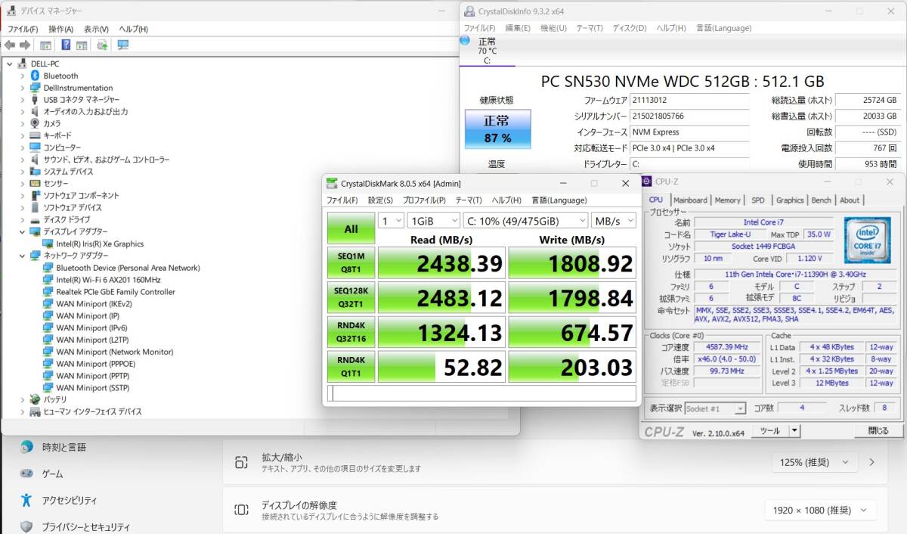Image resolution: width=907 pixels, height=534 pixels.
Task: Open the 1920 × 1080 (推奨) resolution dropdown
Action: coord(821,511)
